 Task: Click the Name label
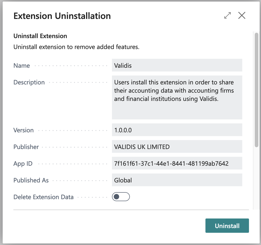tap(22, 66)
